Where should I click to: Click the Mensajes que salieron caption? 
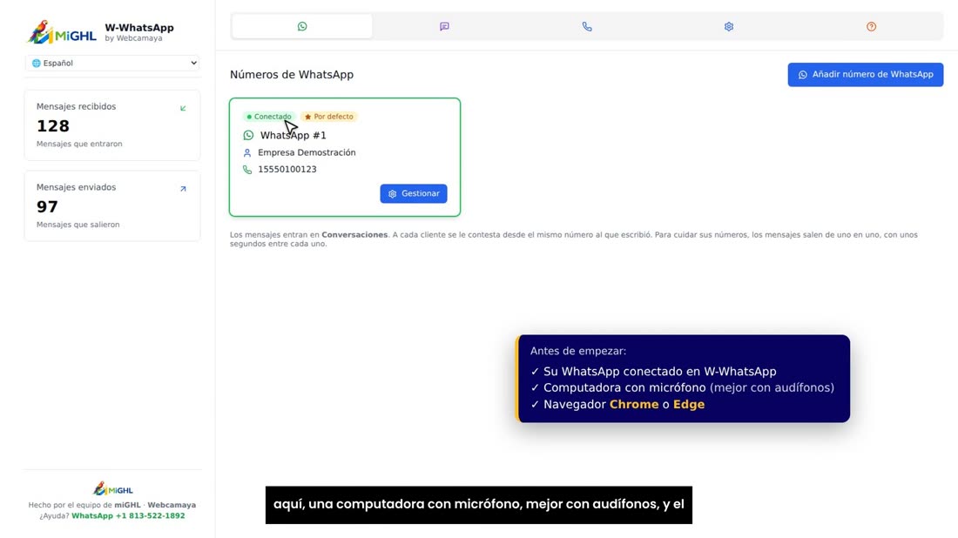pos(78,225)
